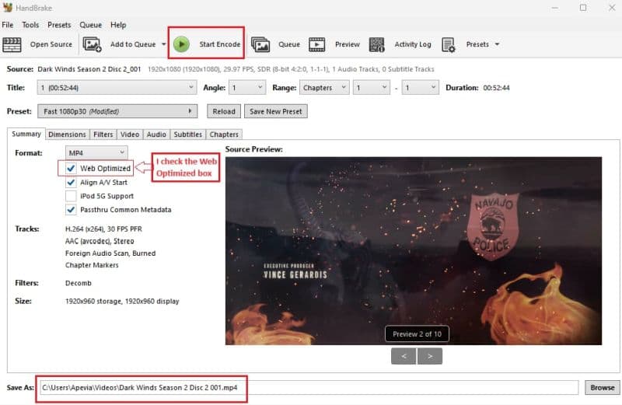Expand the Presets toolbar dropdown arrow
622x405 pixels.
point(497,44)
